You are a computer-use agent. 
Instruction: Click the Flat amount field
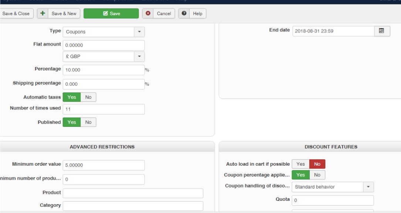[103, 45]
